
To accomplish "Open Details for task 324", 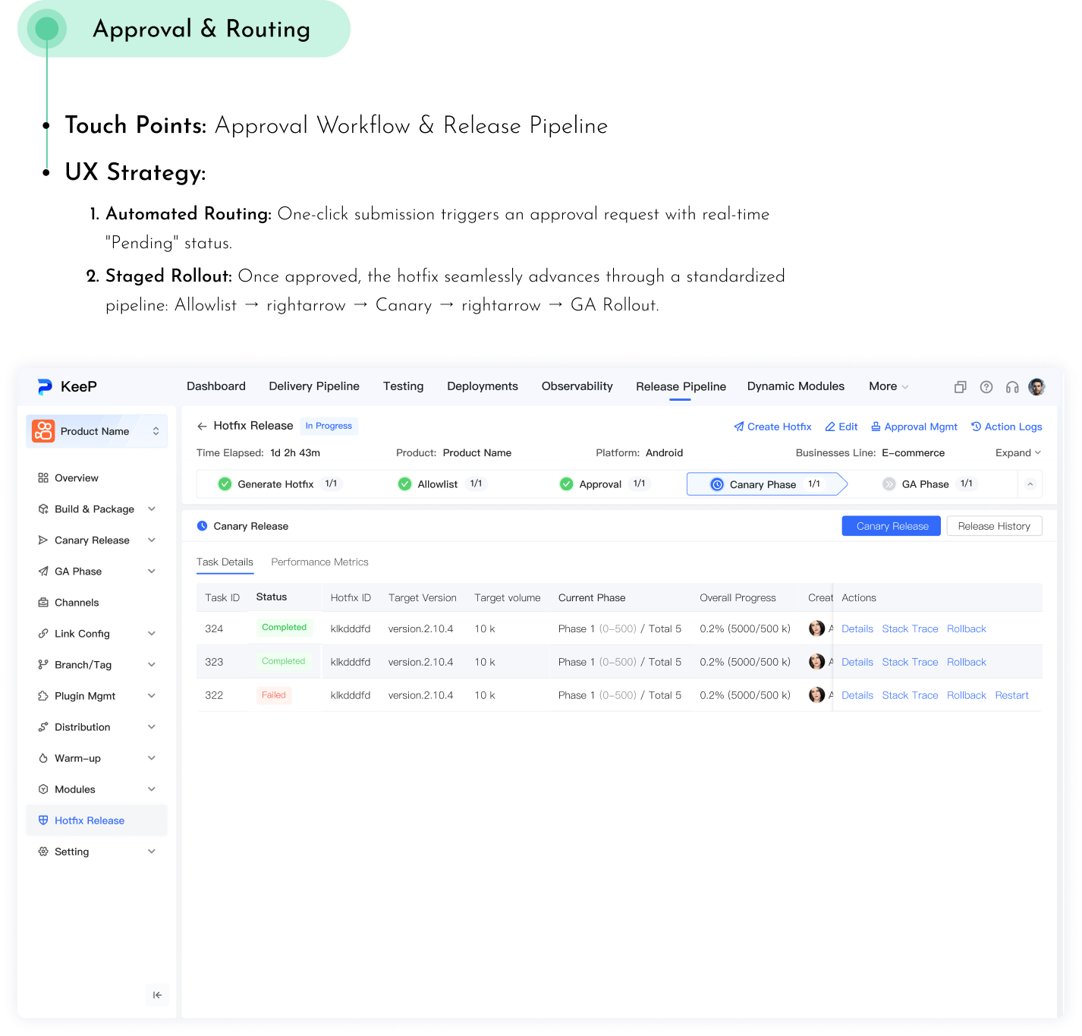I will pos(857,629).
